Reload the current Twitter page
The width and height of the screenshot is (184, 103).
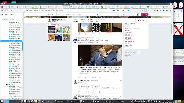coord(8,10)
